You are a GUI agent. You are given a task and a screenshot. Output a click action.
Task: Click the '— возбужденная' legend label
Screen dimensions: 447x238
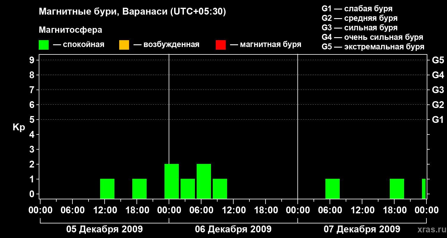pyautogui.click(x=166, y=45)
